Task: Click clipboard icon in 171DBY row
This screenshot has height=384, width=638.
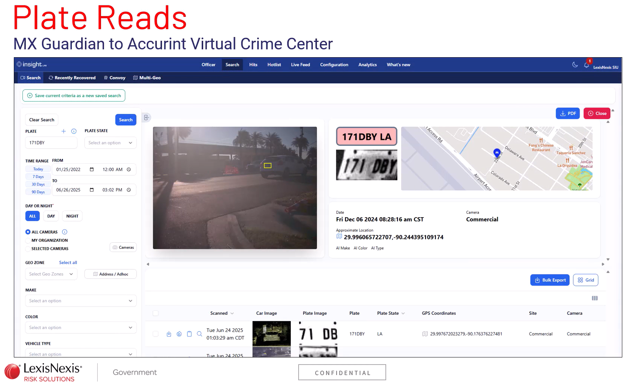Action: 189,334
